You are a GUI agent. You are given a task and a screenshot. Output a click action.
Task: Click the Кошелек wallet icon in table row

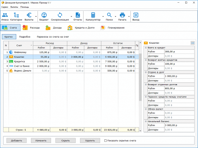click(x=11, y=57)
